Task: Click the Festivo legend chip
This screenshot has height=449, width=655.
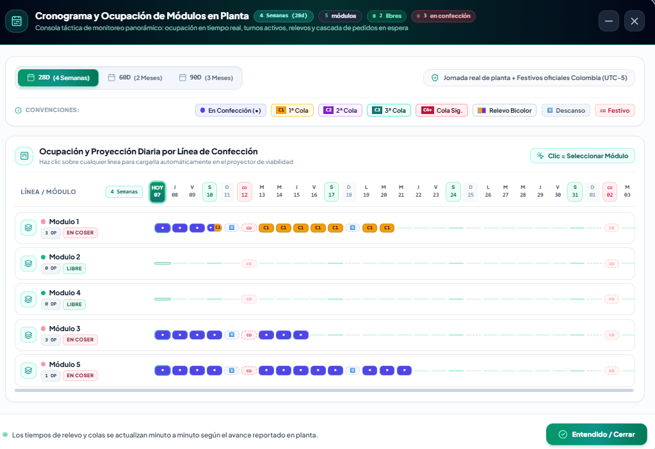Action: coord(615,110)
